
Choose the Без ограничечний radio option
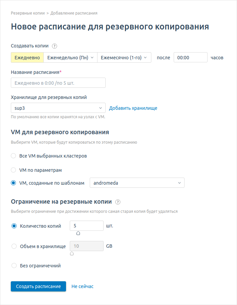[14, 266]
